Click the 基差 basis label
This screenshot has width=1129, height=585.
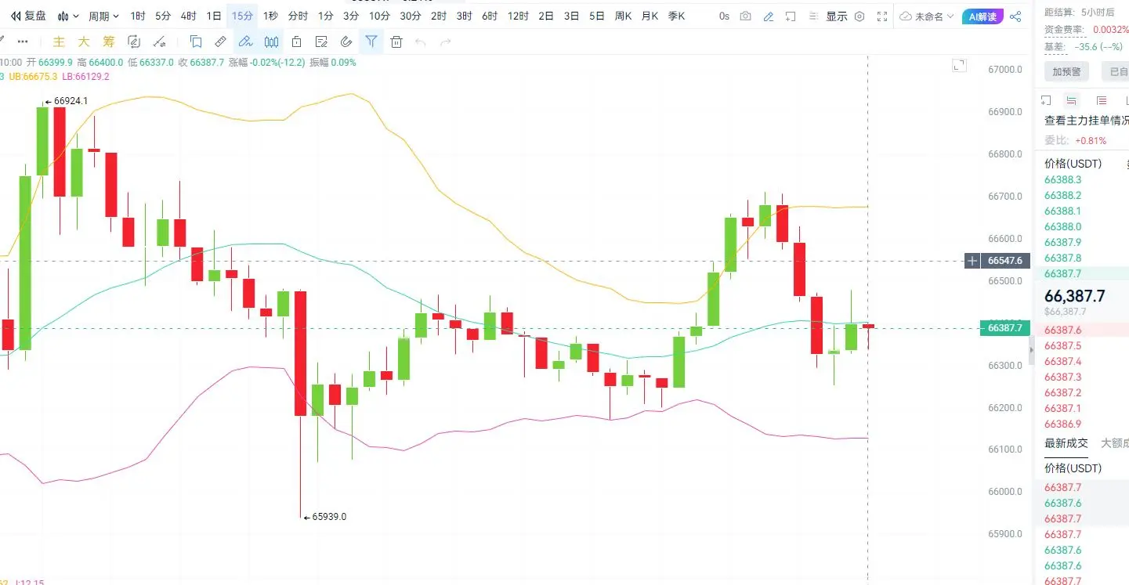coord(1055,46)
